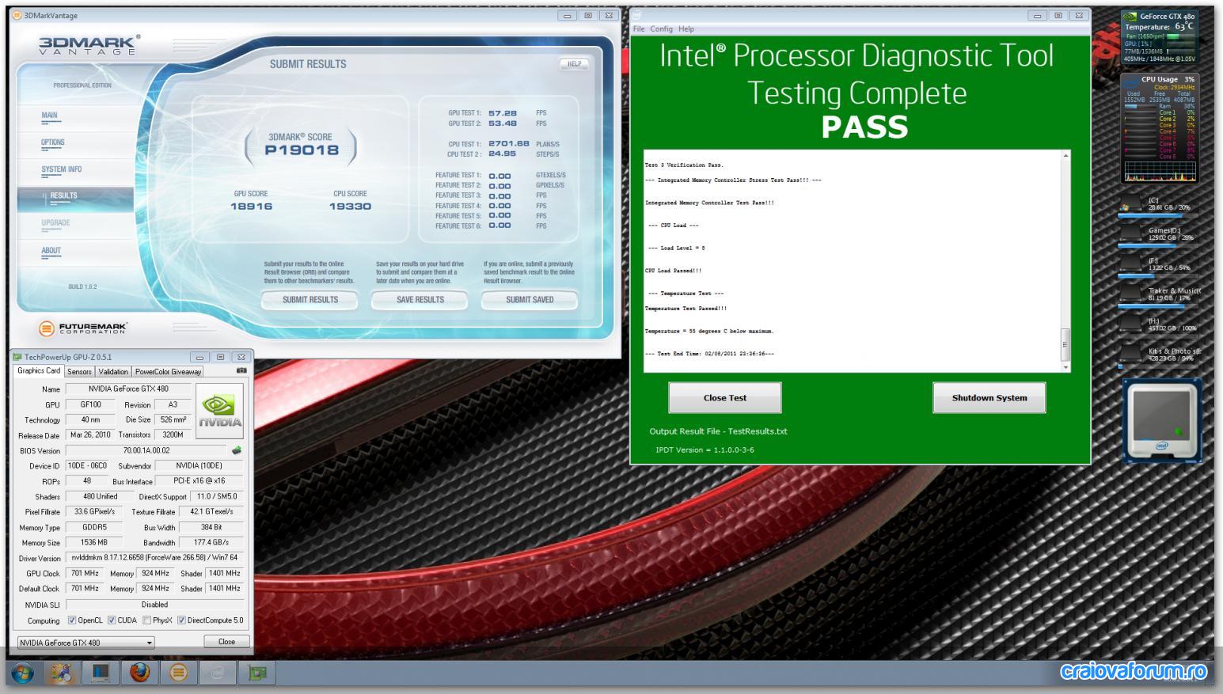Viewport: 1223px width, 694px height.
Task: Go to Main section in 3DMark Vantage
Action: click(49, 116)
